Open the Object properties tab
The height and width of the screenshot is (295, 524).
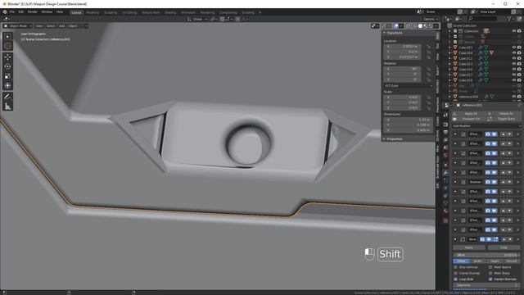coord(445,165)
